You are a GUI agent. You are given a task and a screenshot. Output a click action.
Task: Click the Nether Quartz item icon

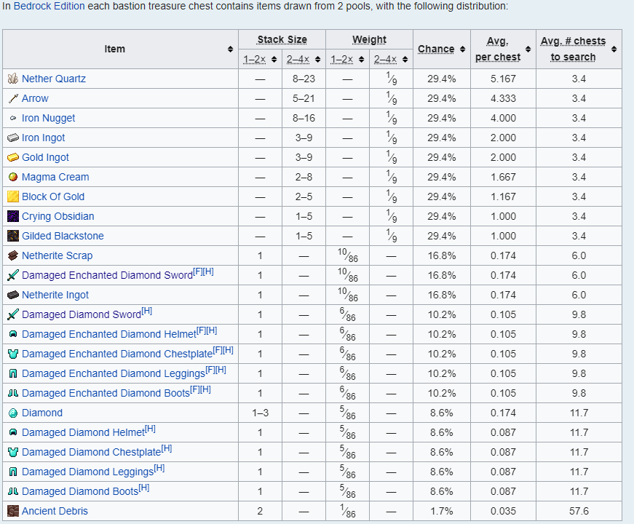(12, 79)
